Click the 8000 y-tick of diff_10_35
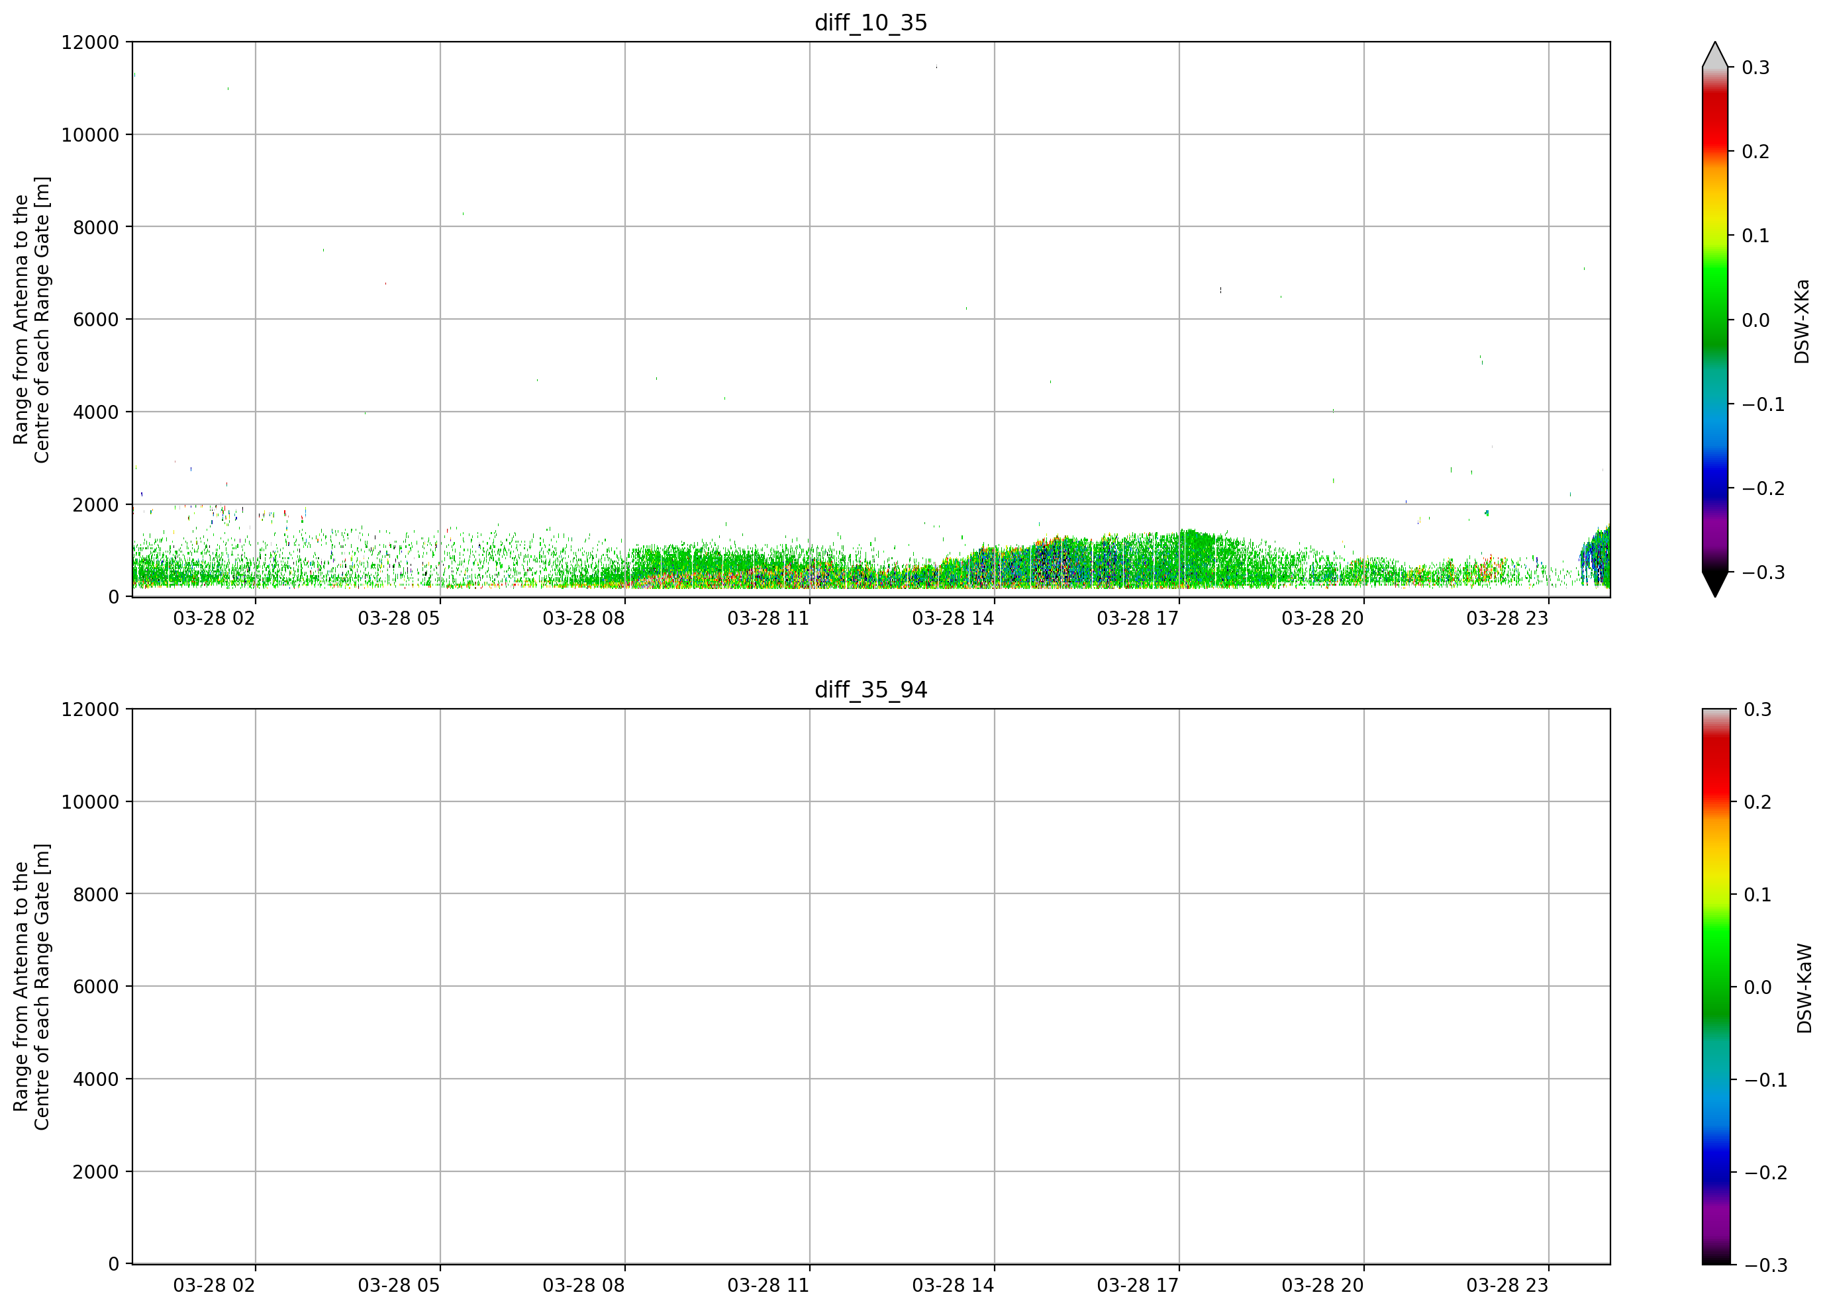 click(96, 227)
